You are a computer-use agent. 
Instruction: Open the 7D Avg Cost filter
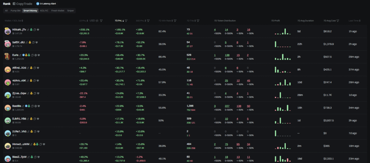point(337,21)
